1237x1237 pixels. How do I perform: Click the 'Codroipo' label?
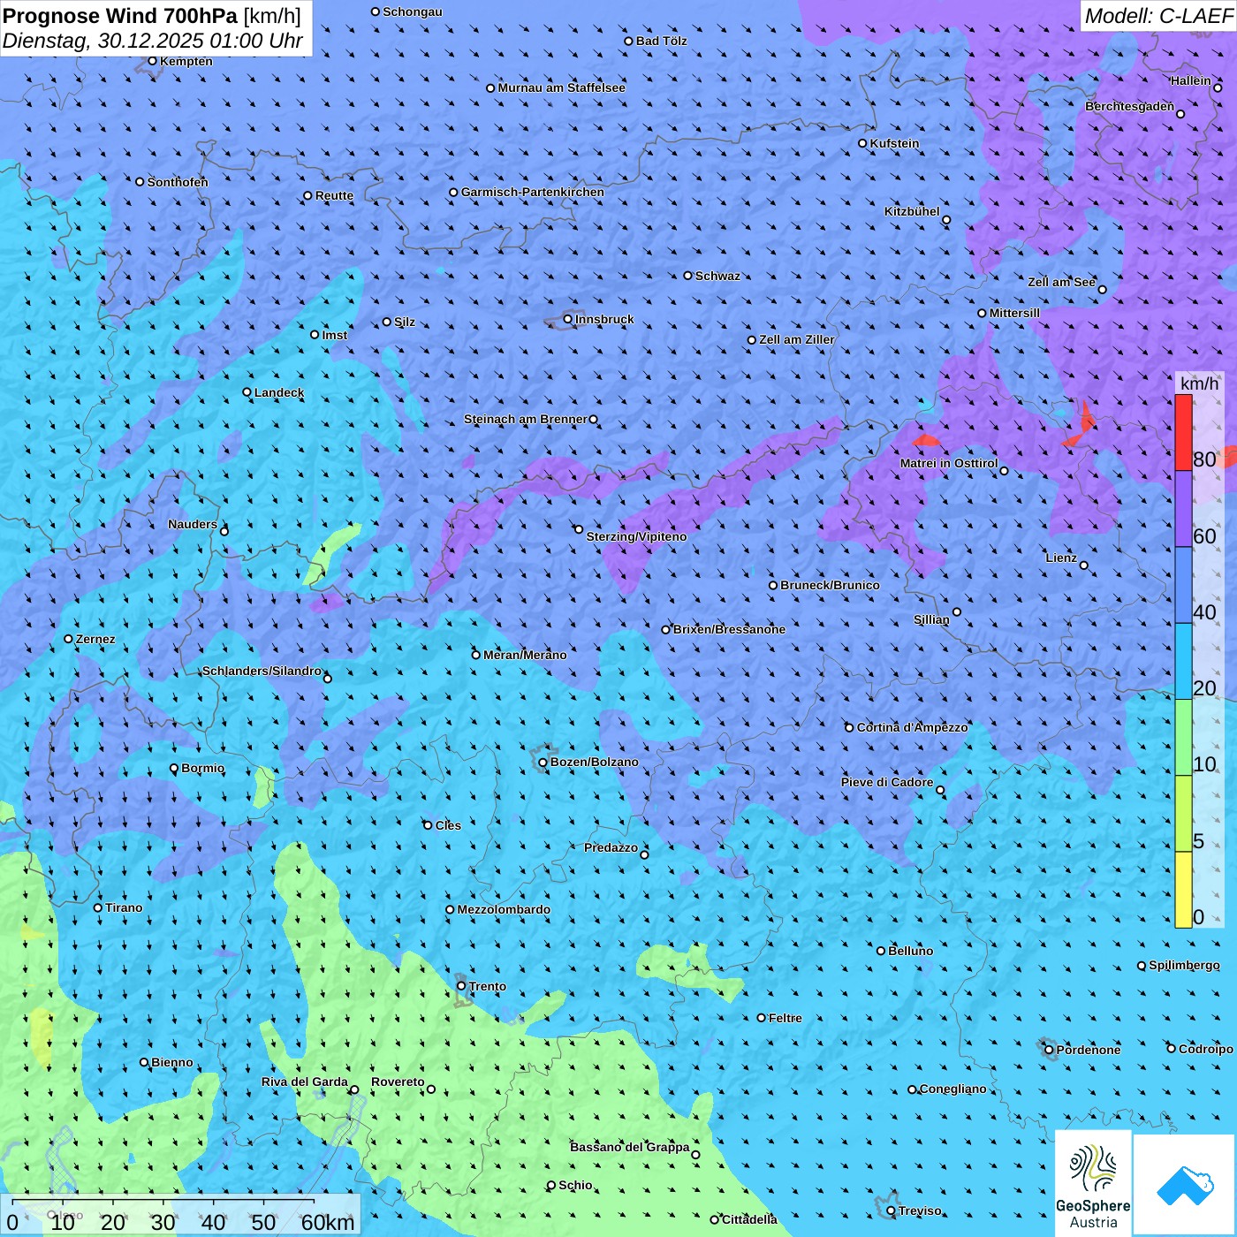[x=1206, y=1049]
